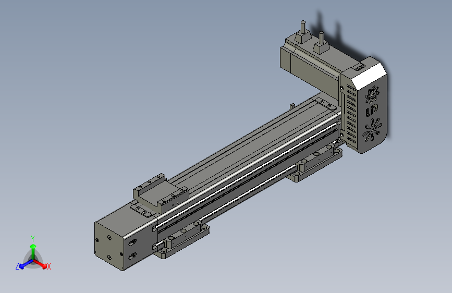Pick the taller motor cable connector
452x293 pixels.
[x=303, y=32]
